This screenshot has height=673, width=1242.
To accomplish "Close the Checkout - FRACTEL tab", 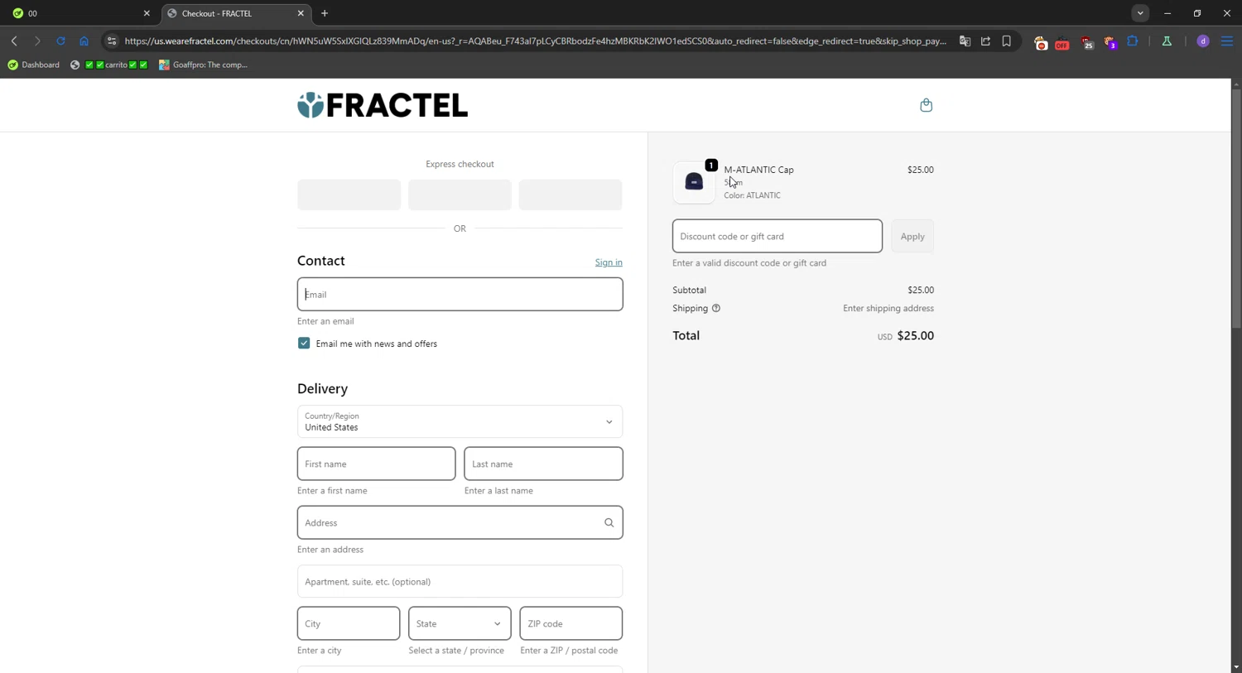I will 301,13.
